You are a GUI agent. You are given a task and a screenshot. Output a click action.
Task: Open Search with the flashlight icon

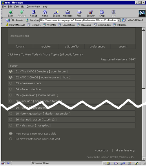[x=56, y=12]
